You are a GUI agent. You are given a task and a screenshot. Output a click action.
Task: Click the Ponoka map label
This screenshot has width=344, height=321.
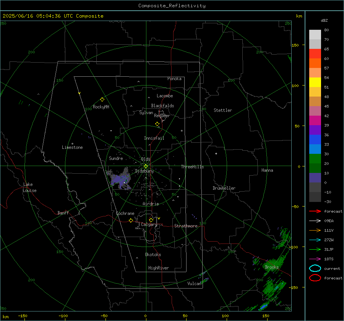pyautogui.click(x=174, y=79)
